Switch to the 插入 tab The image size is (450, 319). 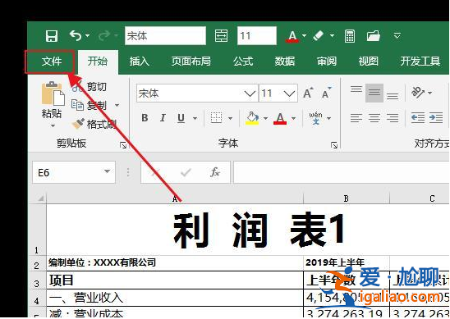(x=140, y=62)
